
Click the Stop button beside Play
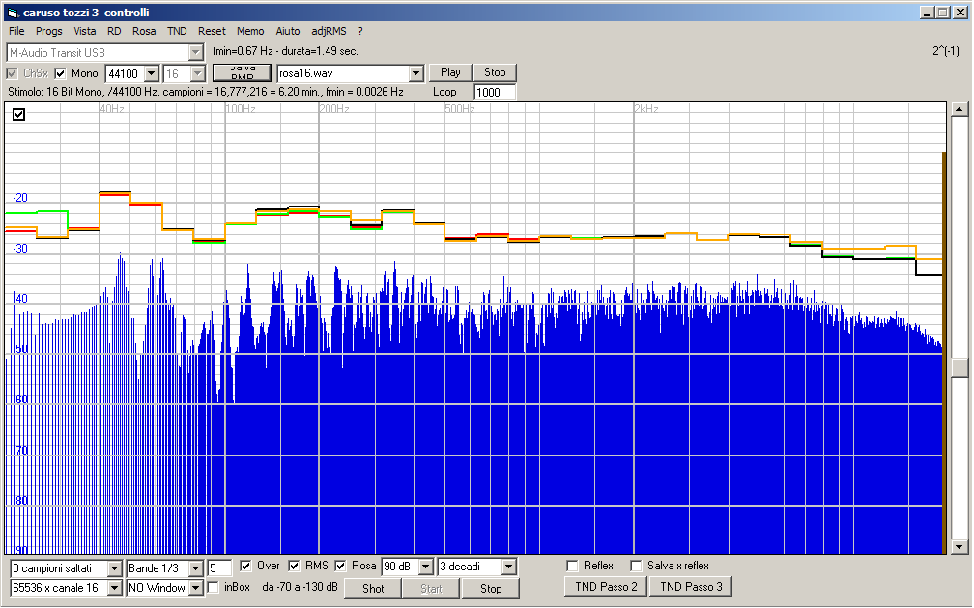[495, 72]
